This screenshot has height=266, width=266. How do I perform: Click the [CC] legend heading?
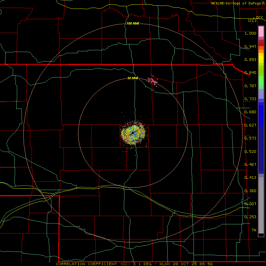click(x=252, y=20)
